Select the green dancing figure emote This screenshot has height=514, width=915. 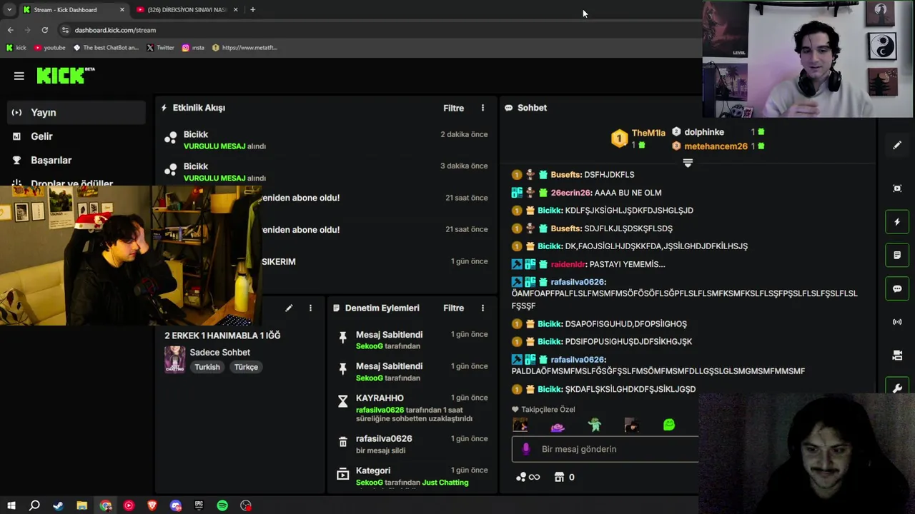pos(595,425)
